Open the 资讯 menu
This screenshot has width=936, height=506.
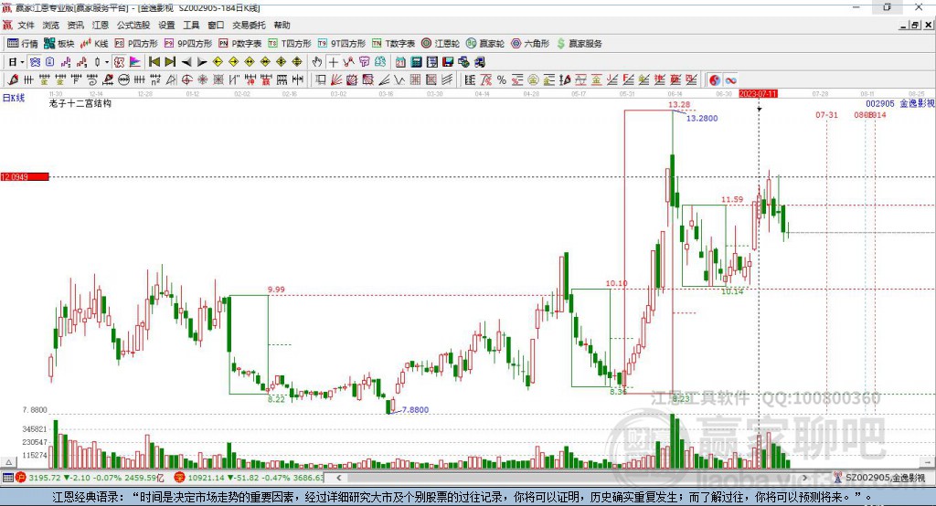(75, 25)
